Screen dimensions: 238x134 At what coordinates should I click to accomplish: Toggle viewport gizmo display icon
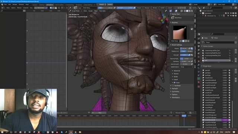coord(171,11)
